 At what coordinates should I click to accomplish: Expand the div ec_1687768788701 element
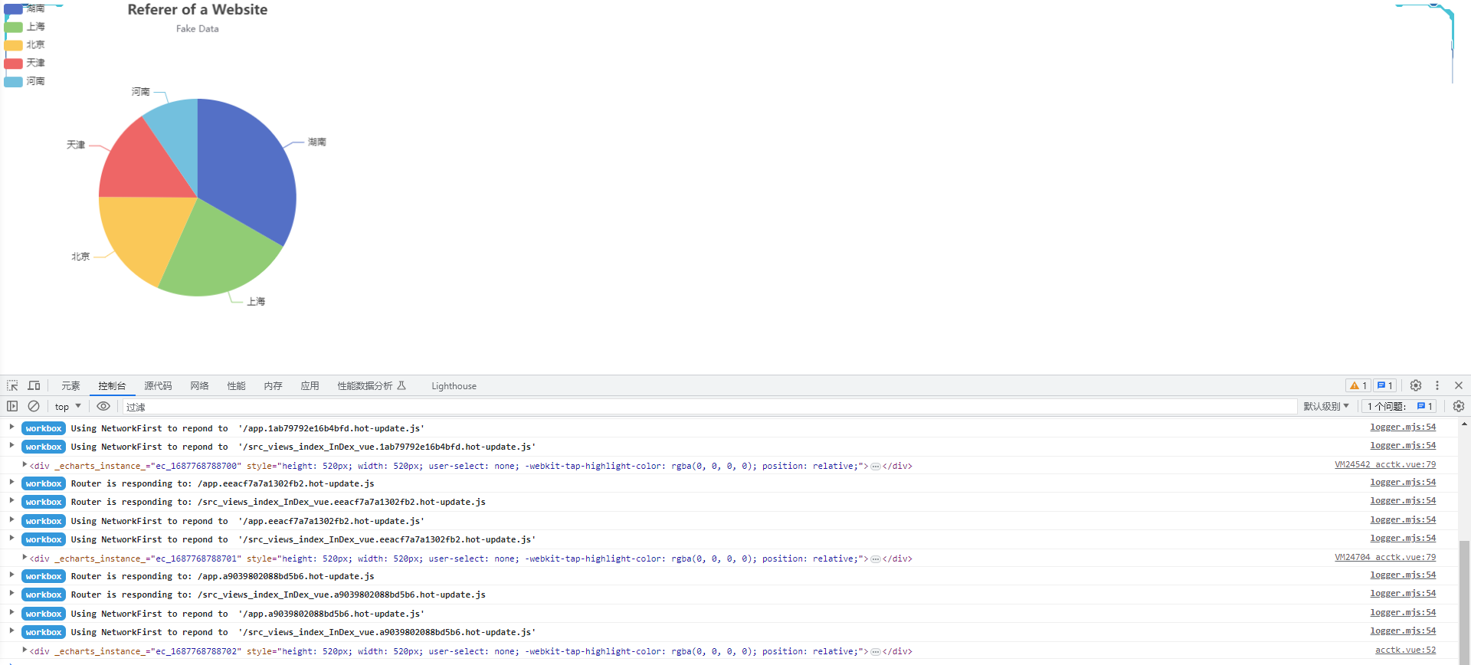pos(25,557)
